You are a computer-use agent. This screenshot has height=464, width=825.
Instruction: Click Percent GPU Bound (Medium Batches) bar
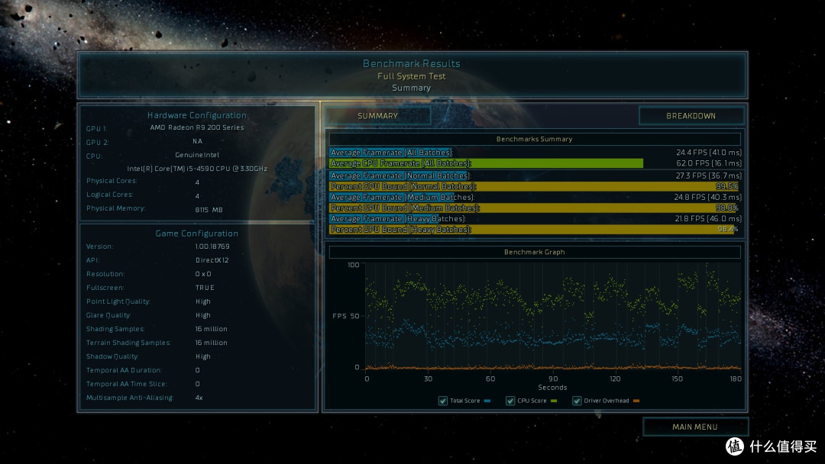click(533, 208)
